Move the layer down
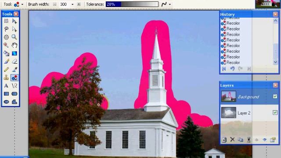The image size is (281, 158). [265, 140]
